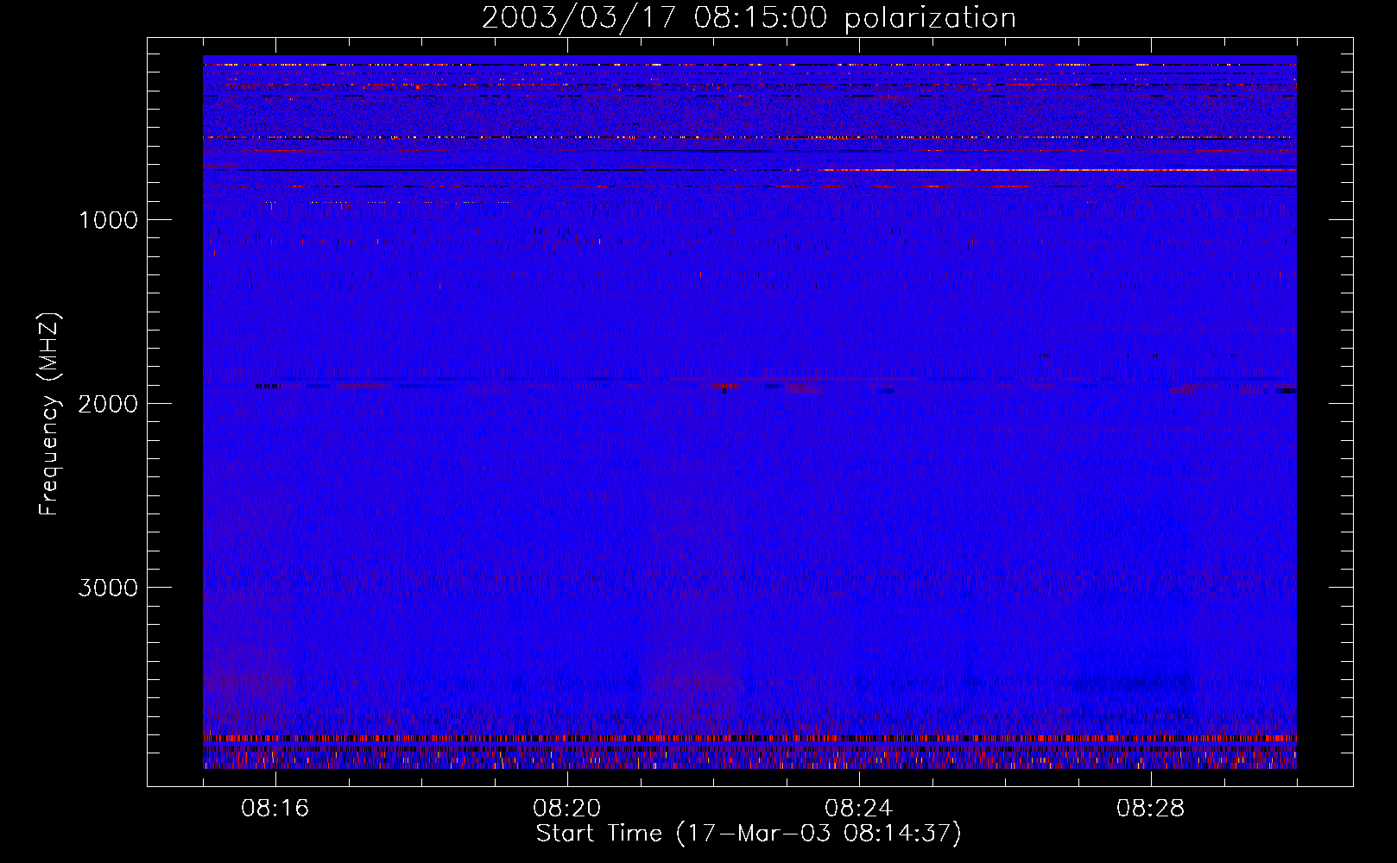
Task: Click the 08:20 time tick label
Action: pyautogui.click(x=567, y=809)
